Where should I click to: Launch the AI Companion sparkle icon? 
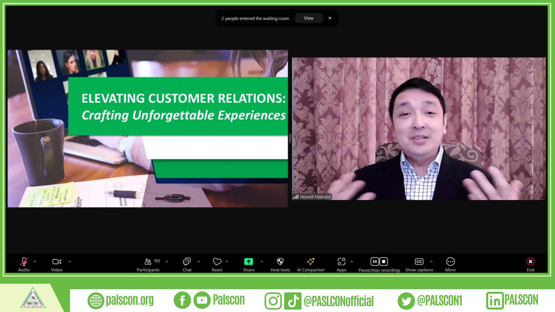pyautogui.click(x=311, y=262)
